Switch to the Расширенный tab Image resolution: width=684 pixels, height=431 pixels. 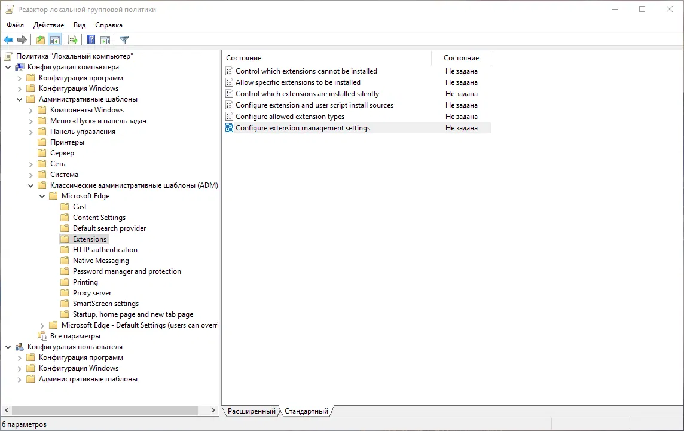click(250, 411)
